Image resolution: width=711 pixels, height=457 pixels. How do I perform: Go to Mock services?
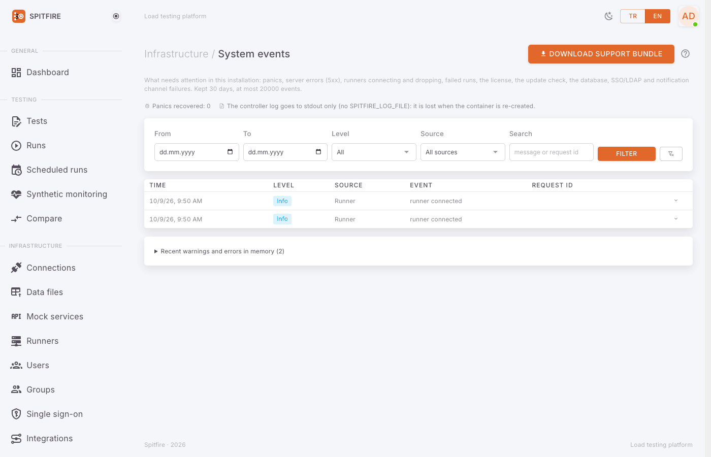pos(55,316)
